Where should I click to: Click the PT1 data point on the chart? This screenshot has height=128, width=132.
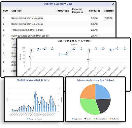click(x=30, y=58)
